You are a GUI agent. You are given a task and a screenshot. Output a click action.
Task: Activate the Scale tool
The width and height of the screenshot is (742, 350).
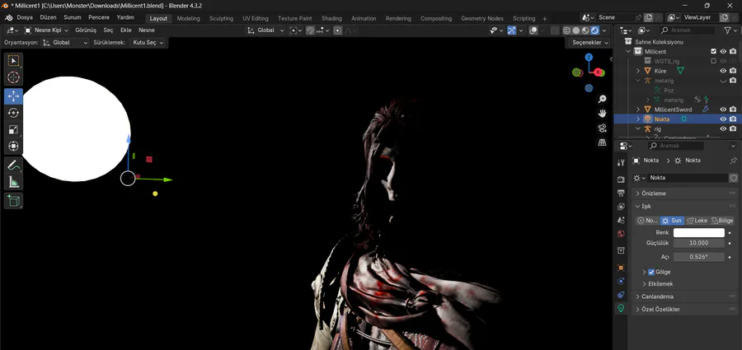tap(14, 129)
